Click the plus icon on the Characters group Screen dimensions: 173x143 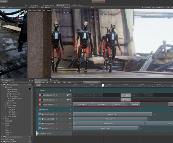pos(70,110)
